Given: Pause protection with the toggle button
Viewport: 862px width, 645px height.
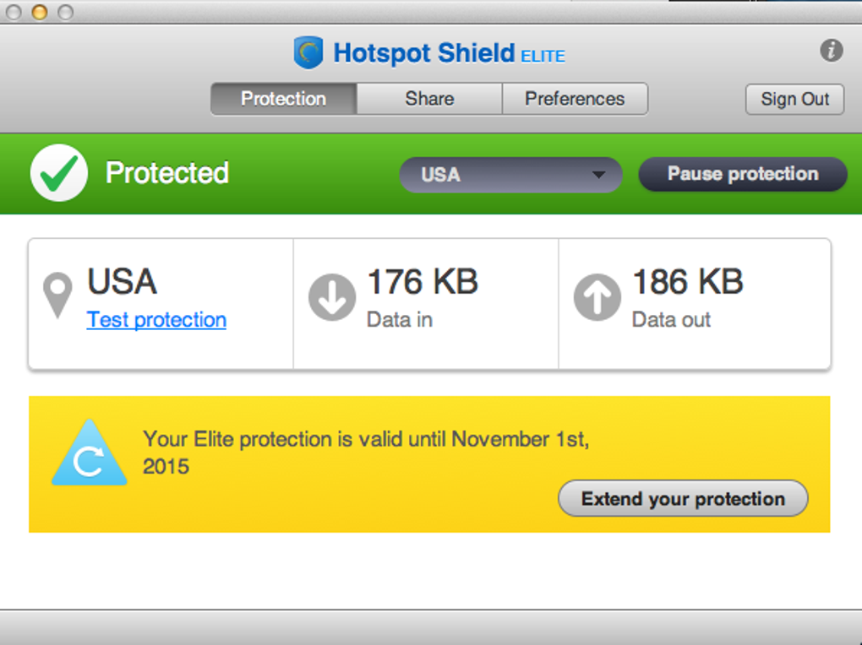Looking at the screenshot, I should (x=742, y=174).
